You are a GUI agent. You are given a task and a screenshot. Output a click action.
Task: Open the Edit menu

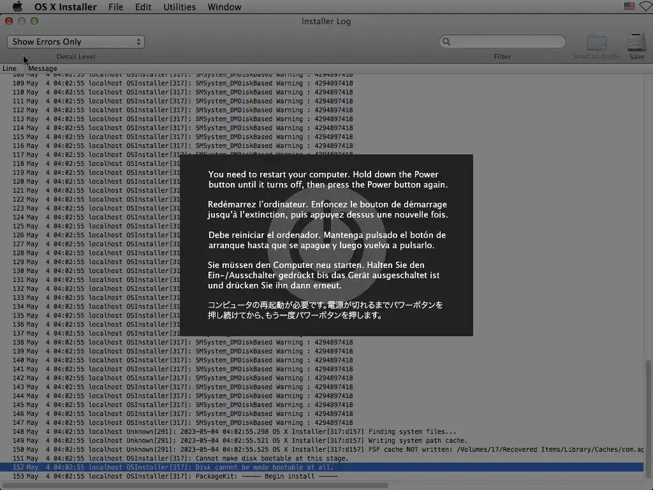point(143,7)
